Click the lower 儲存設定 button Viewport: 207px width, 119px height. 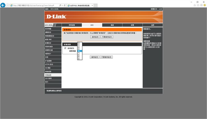point(95,57)
